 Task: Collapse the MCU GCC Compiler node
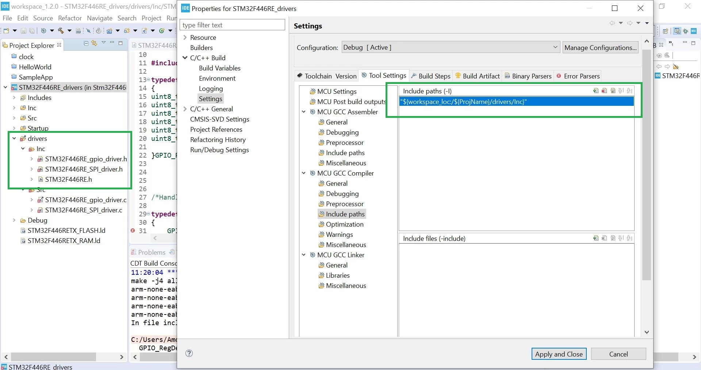304,173
